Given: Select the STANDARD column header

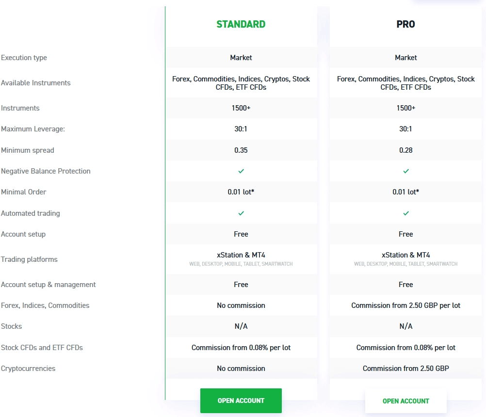Looking at the screenshot, I should pyautogui.click(x=241, y=24).
